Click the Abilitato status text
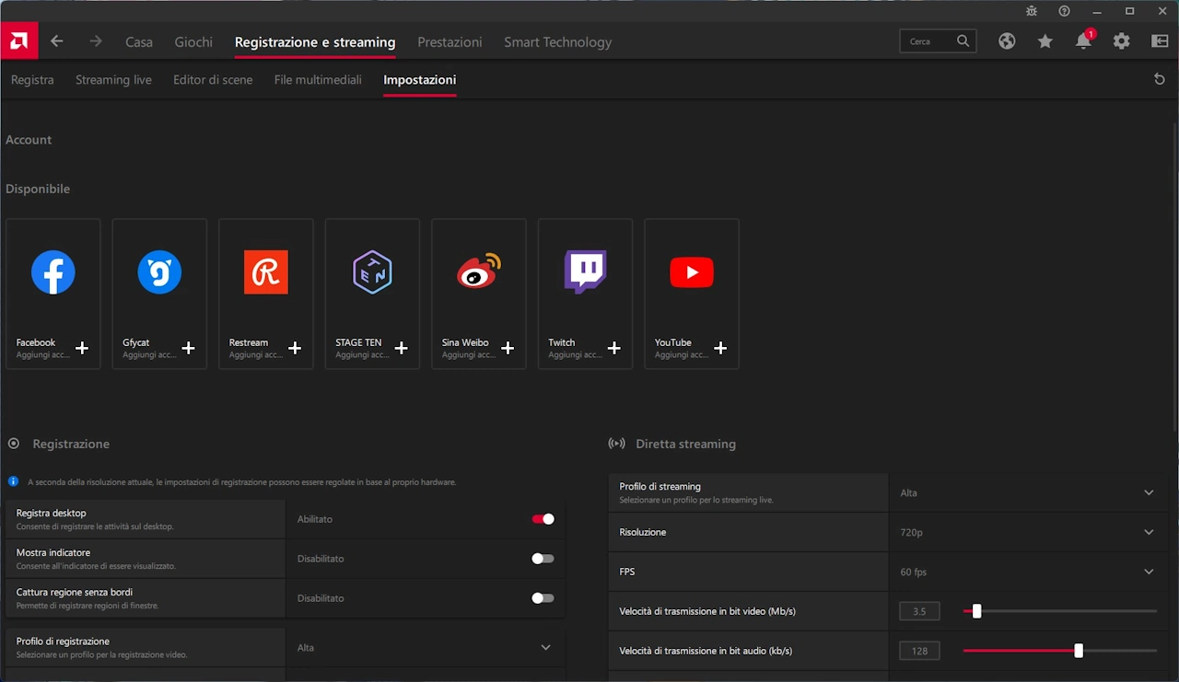The image size is (1179, 682). pos(315,519)
